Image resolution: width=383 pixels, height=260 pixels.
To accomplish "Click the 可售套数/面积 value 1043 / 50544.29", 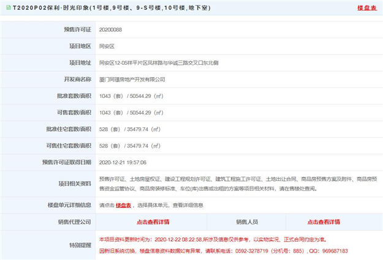I will coord(131,113).
